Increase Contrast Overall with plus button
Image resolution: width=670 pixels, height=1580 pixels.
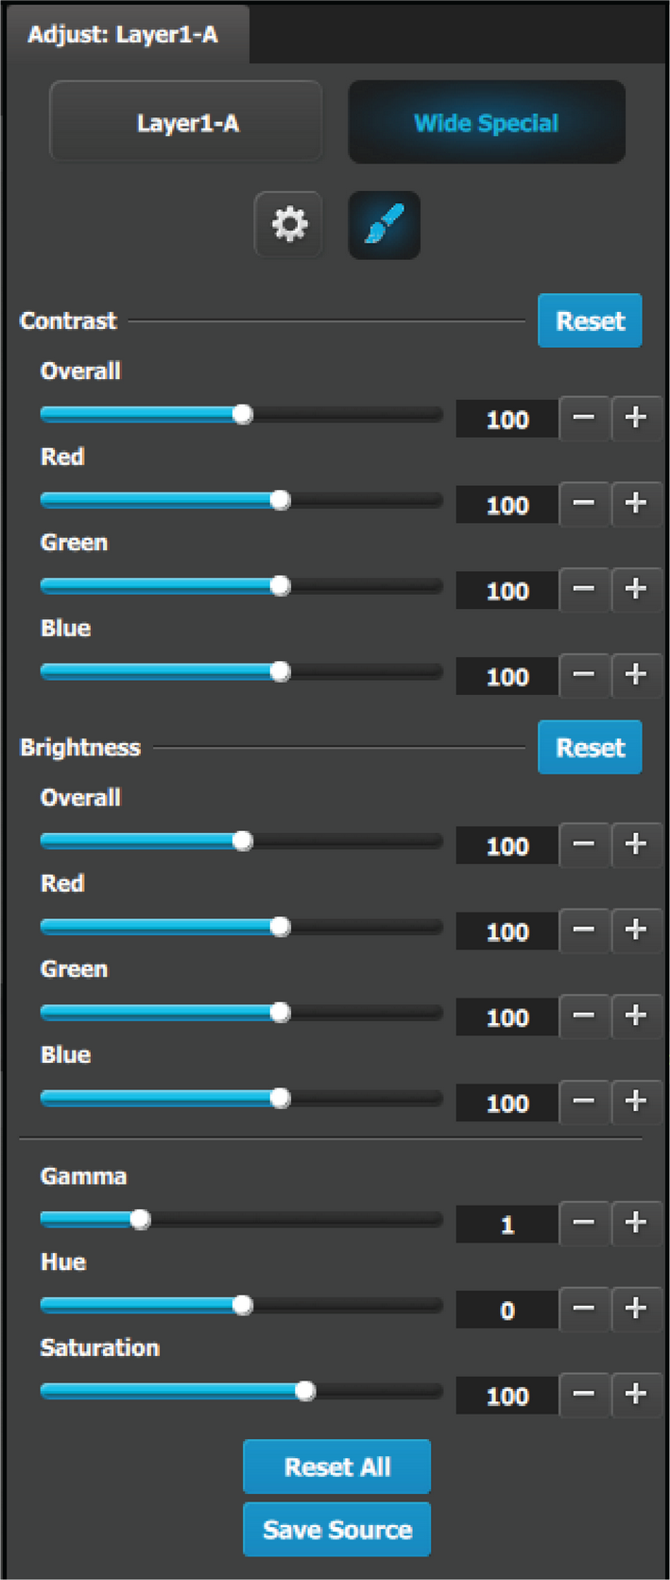[636, 417]
